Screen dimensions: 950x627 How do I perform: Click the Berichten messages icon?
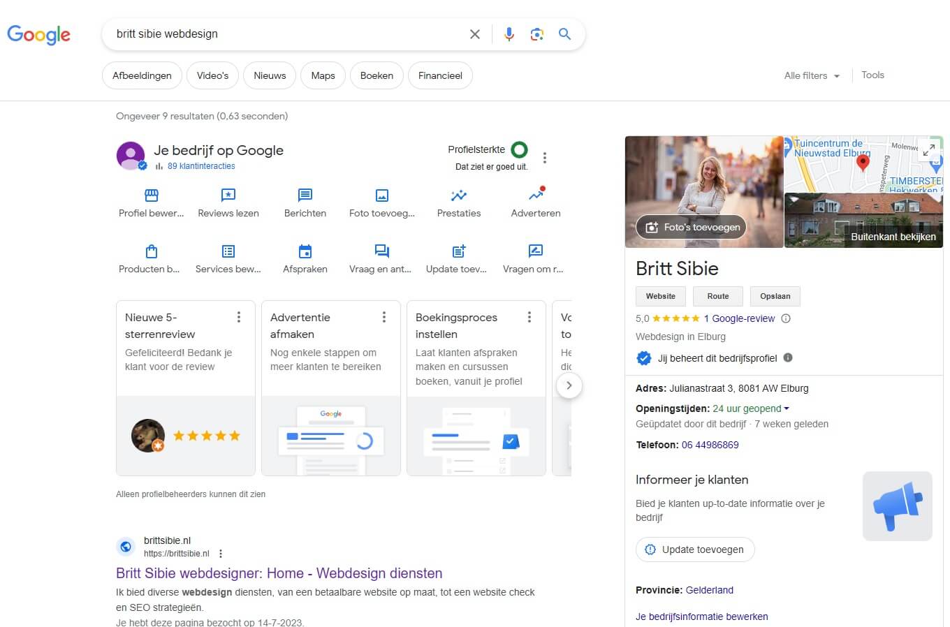pos(305,196)
